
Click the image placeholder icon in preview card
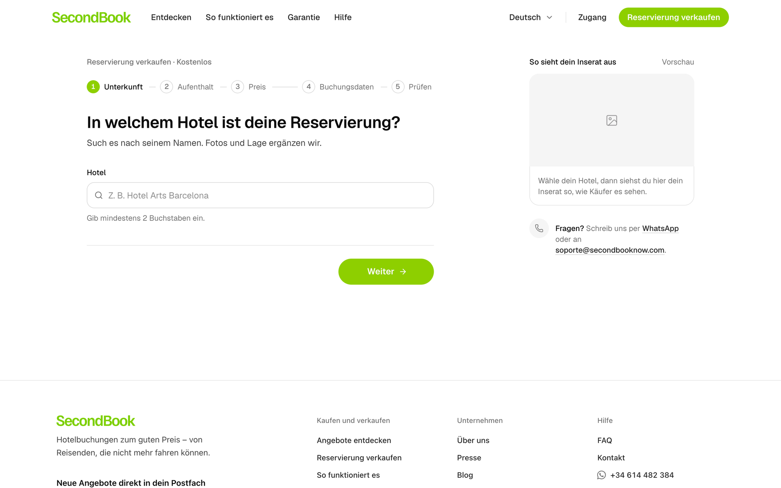pyautogui.click(x=612, y=120)
